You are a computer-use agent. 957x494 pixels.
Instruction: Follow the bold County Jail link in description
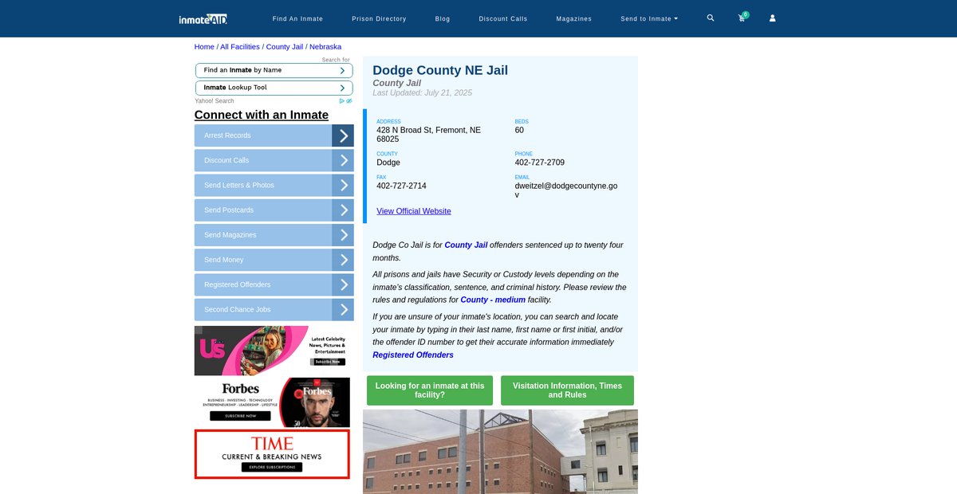tap(466, 245)
